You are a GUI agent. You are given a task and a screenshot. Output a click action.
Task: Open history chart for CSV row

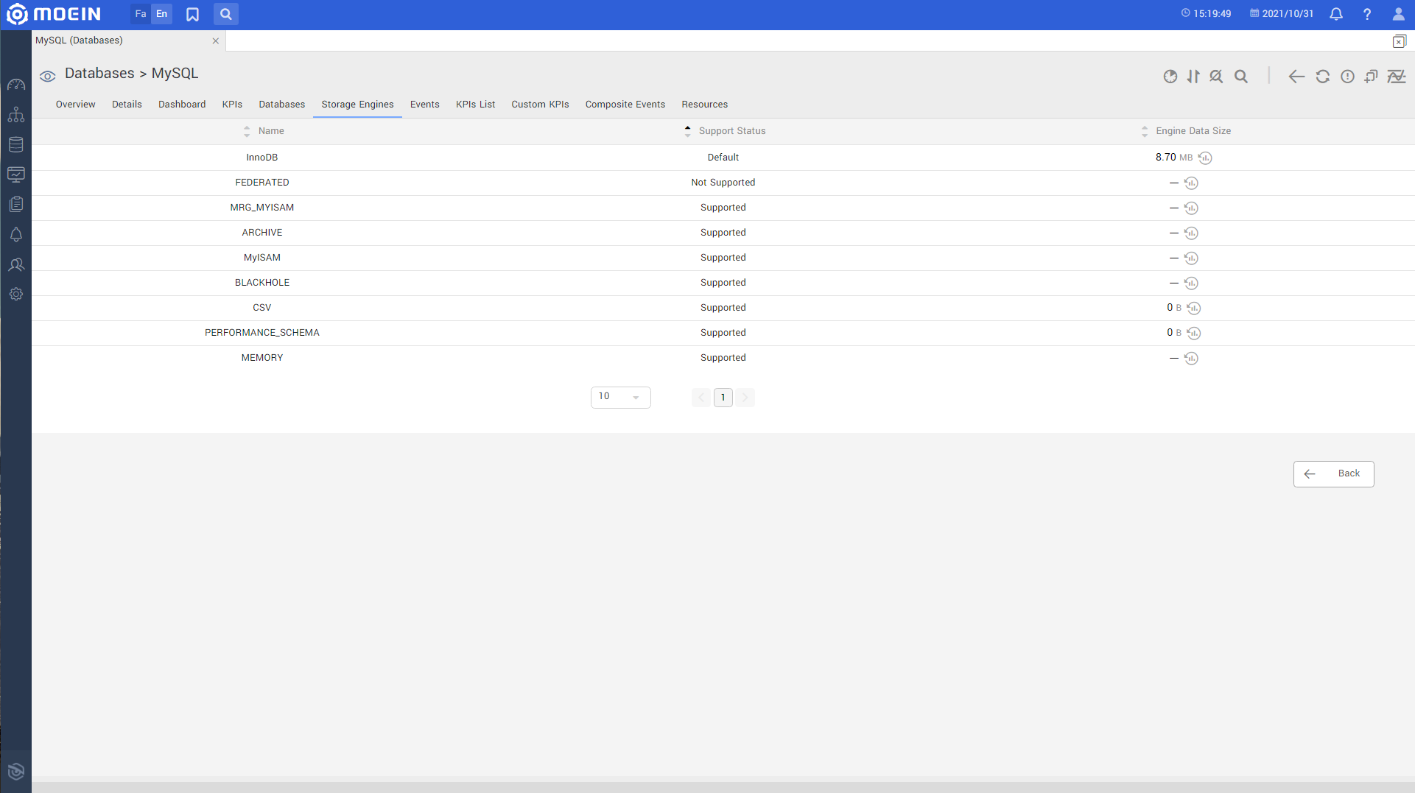point(1193,308)
